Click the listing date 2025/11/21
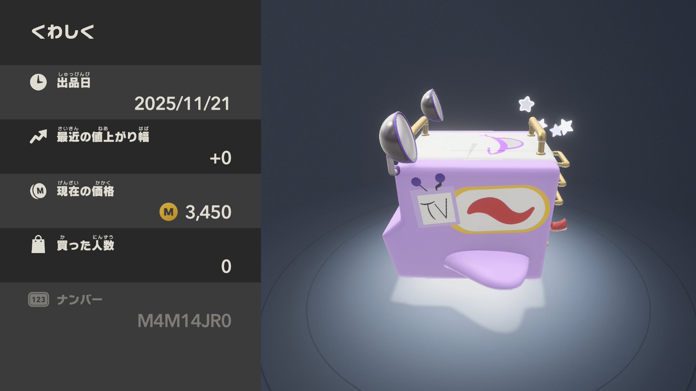Viewport: 696px width, 391px height. 182,104
